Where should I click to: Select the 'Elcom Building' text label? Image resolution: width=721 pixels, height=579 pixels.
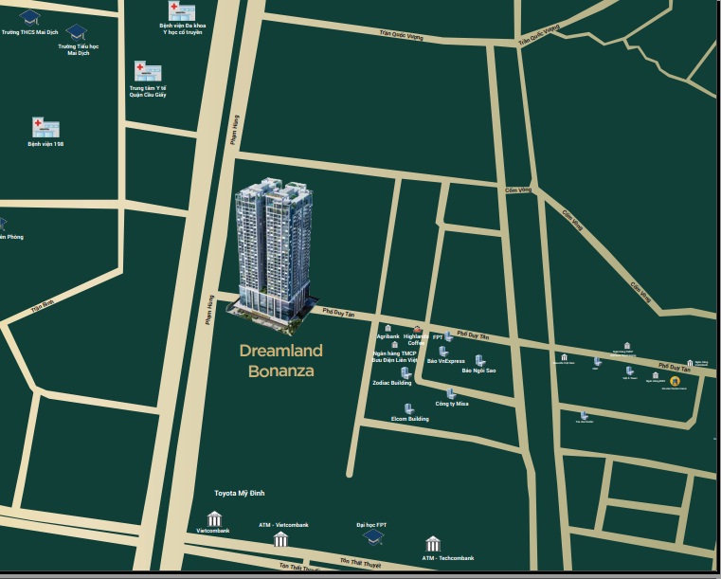pos(410,419)
